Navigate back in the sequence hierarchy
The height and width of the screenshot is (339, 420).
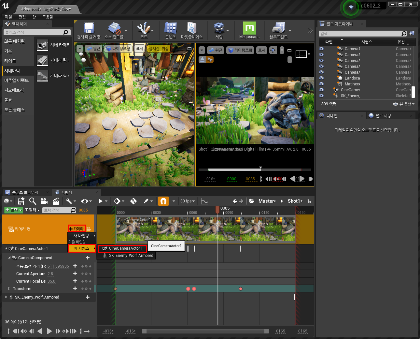pos(235,201)
